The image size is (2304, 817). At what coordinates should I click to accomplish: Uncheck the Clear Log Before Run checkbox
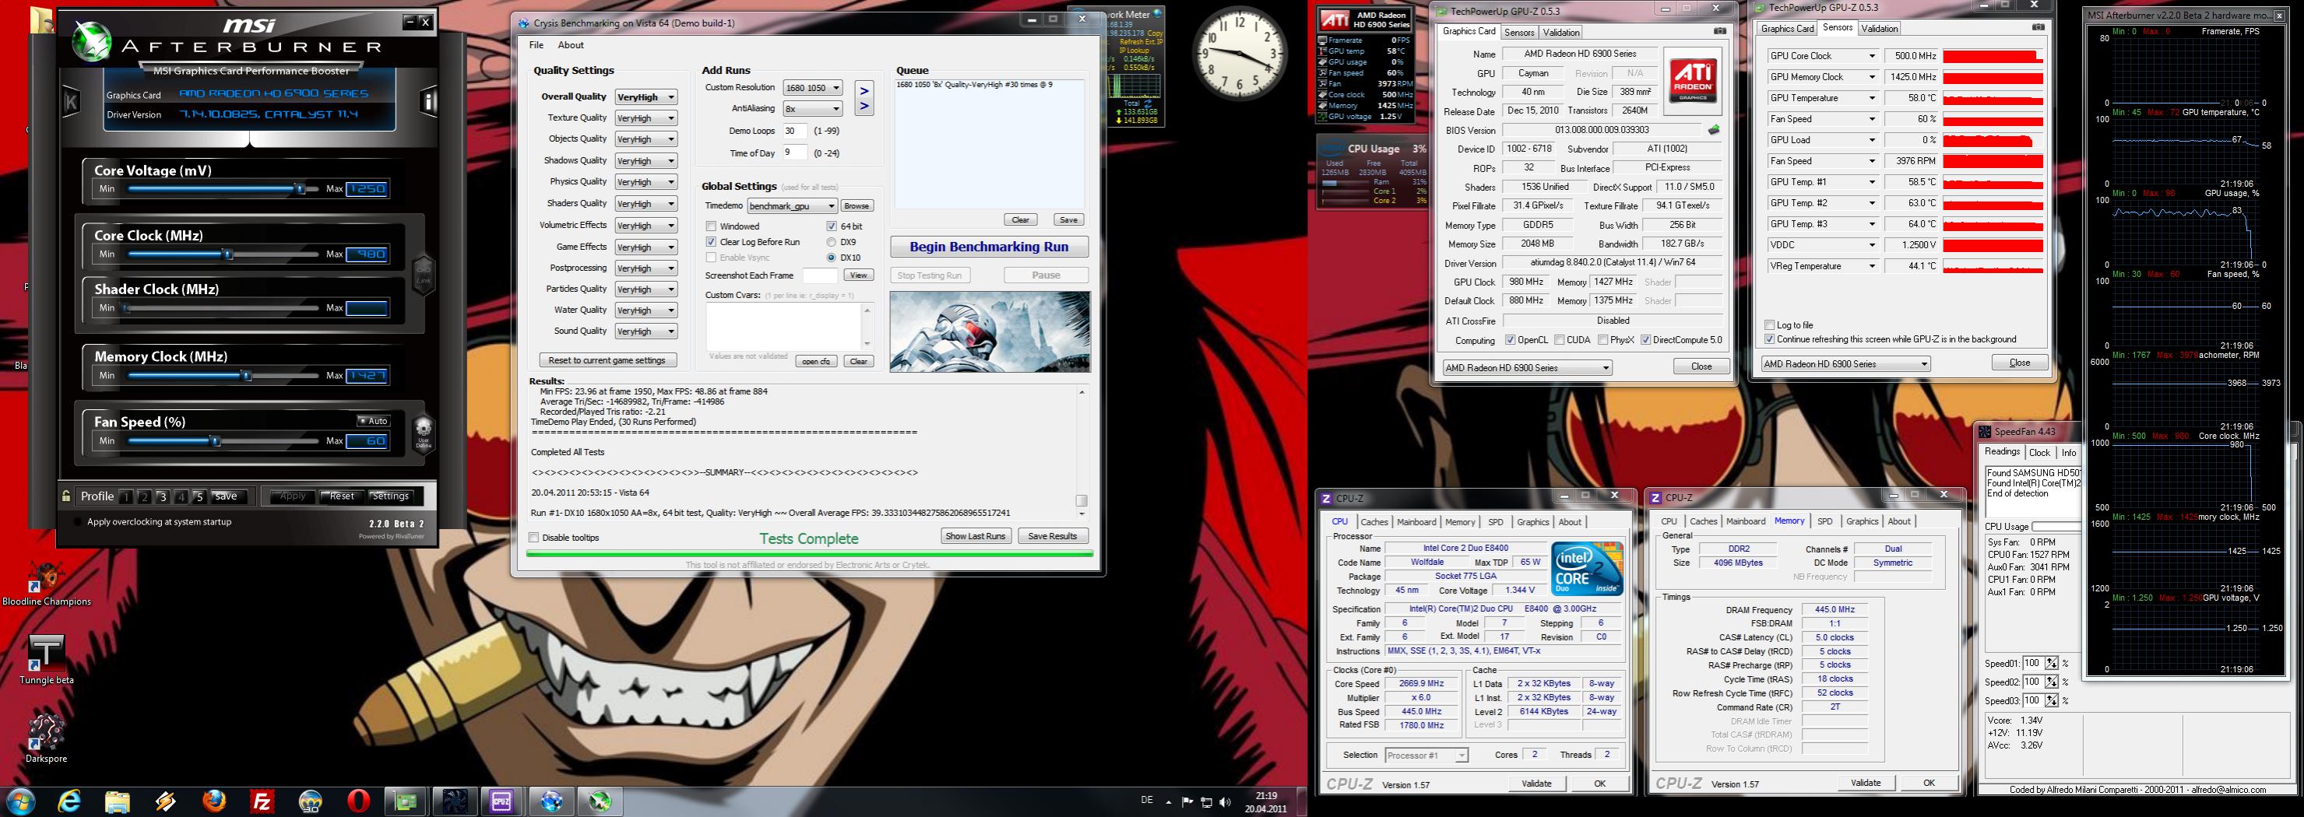[711, 241]
